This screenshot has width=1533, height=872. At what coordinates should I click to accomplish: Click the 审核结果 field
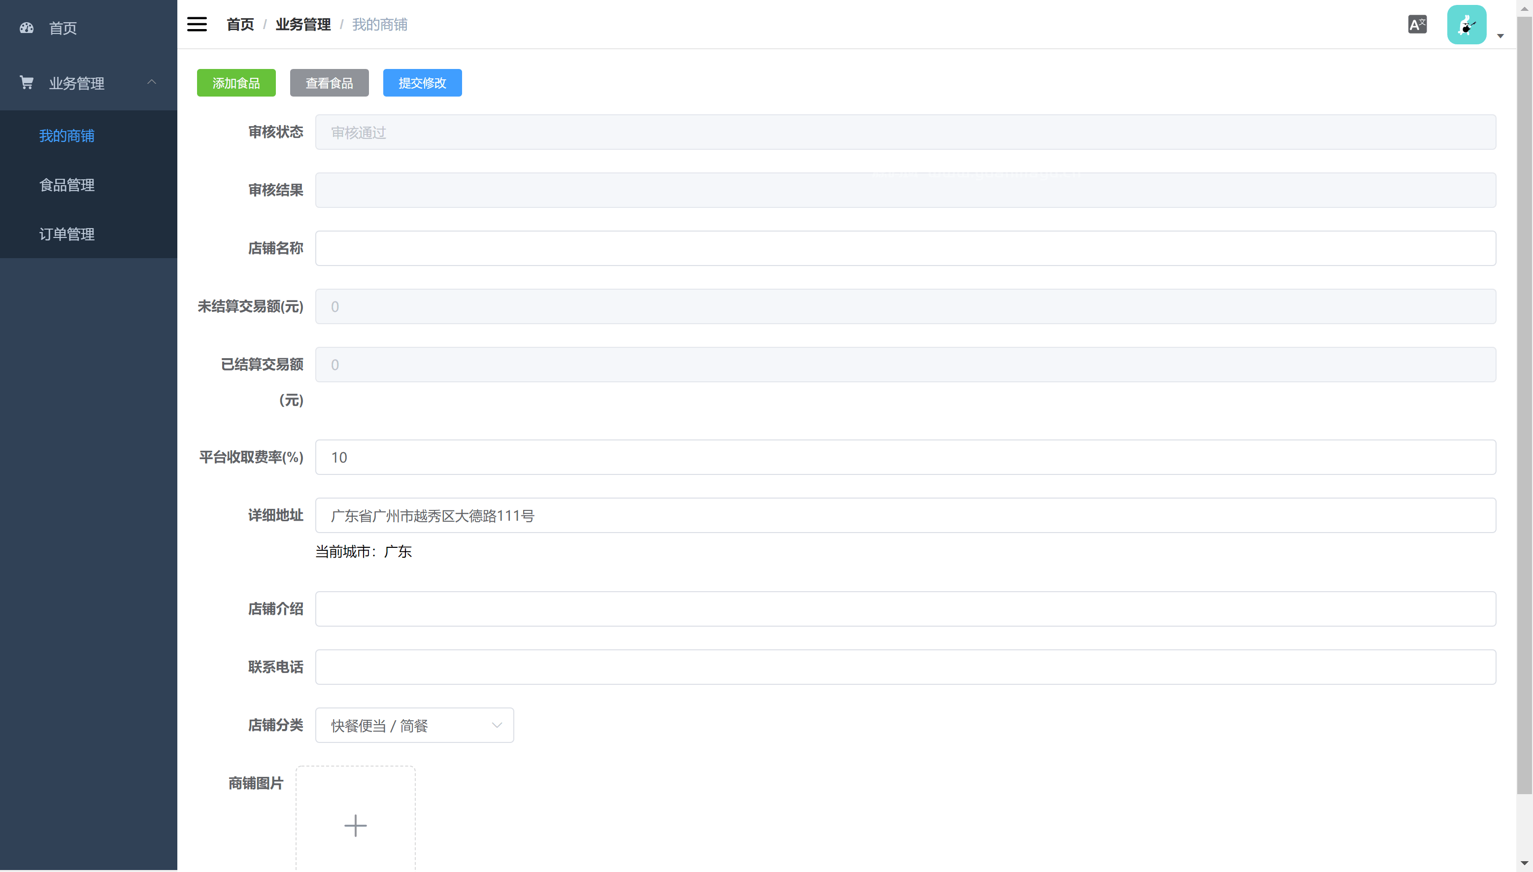(905, 190)
